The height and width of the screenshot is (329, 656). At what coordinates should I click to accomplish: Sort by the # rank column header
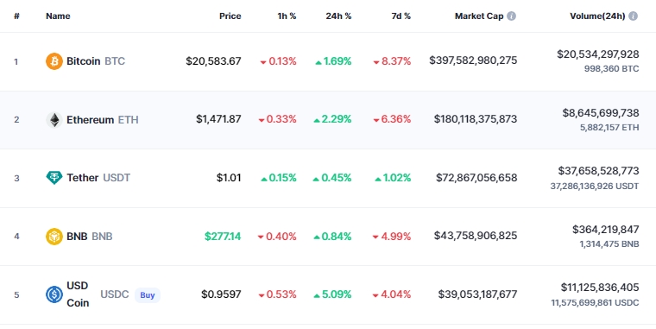coord(16,16)
